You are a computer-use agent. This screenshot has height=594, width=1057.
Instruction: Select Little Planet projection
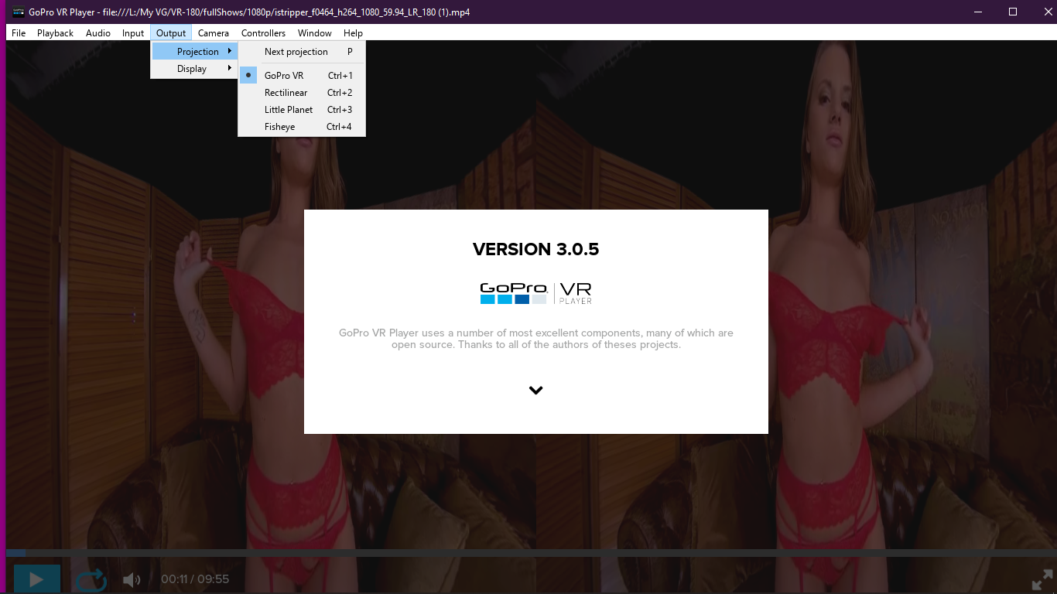pyautogui.click(x=302, y=110)
